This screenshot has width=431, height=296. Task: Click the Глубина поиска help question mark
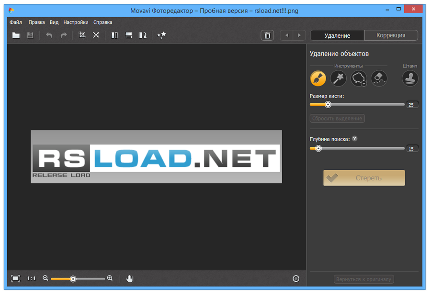[x=354, y=139]
